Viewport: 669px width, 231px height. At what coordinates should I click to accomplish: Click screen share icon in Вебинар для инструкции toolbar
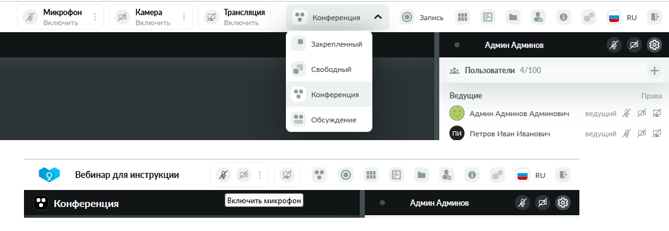pyautogui.click(x=287, y=175)
